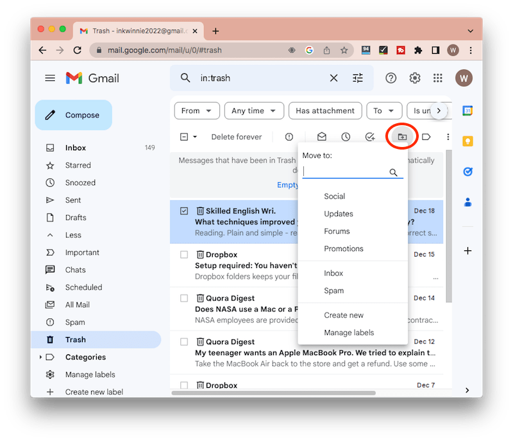Click the Add to Tasks icon

370,137
